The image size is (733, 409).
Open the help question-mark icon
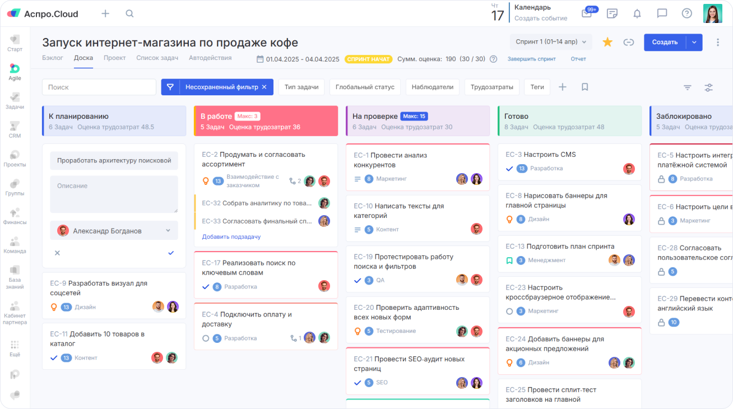(687, 13)
